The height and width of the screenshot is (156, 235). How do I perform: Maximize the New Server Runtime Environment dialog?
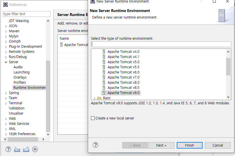(214, 1)
